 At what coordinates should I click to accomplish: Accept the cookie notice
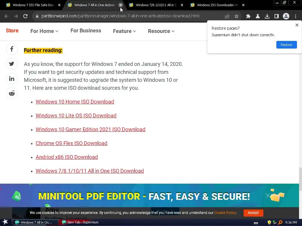pyautogui.click(x=253, y=213)
